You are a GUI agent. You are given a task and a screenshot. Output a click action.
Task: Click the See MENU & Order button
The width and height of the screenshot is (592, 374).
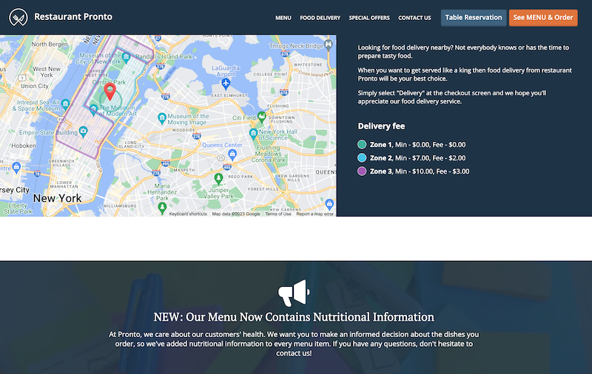pos(543,17)
